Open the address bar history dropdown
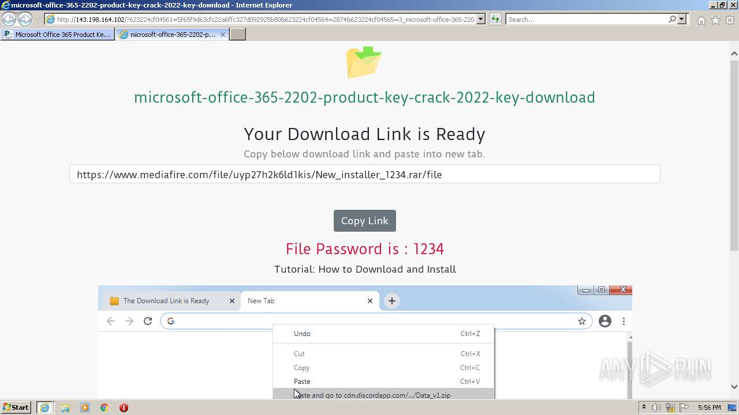 click(481, 19)
